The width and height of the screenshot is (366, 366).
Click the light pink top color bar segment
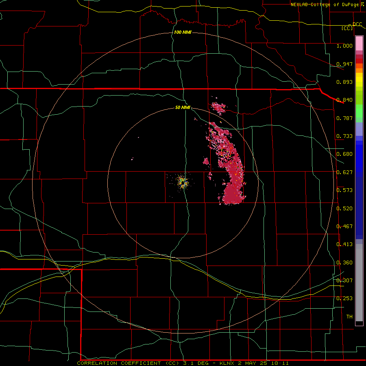click(359, 43)
